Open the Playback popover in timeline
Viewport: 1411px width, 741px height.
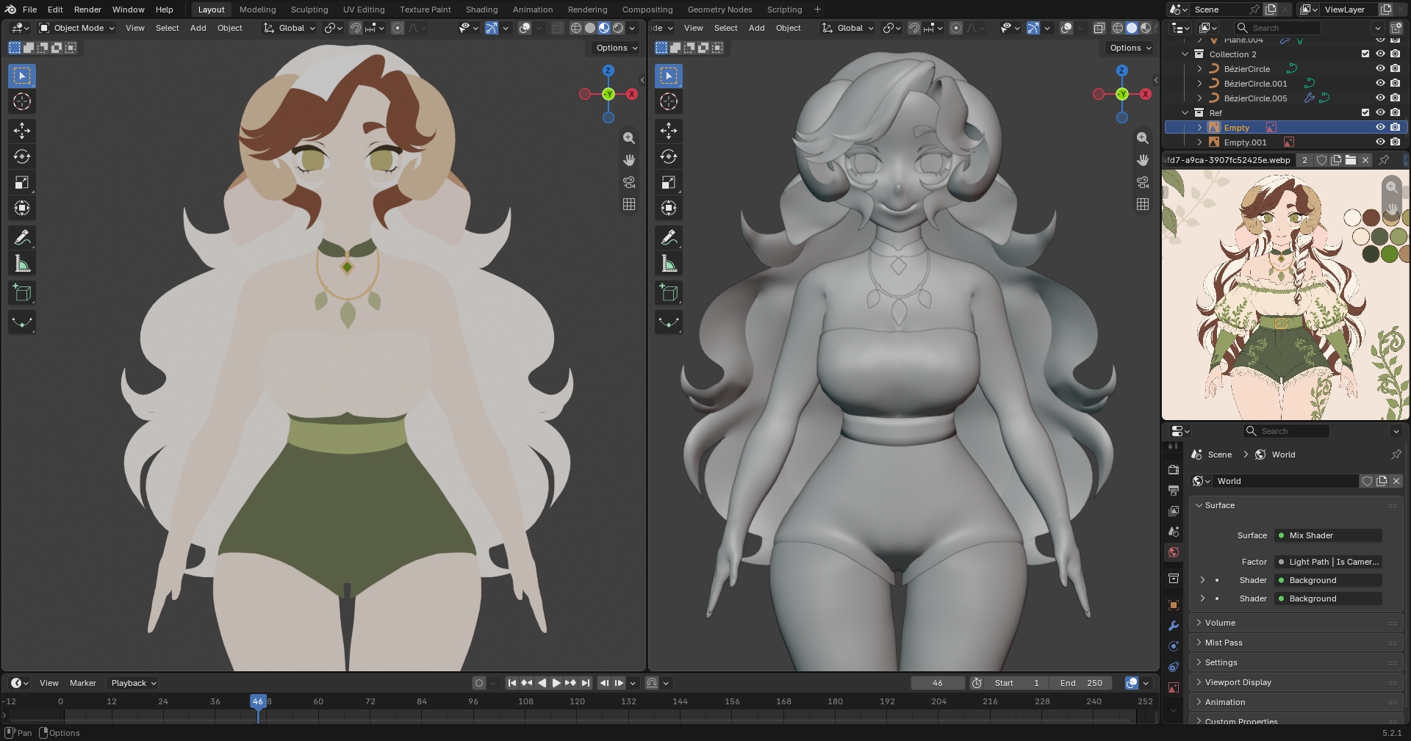click(x=133, y=683)
